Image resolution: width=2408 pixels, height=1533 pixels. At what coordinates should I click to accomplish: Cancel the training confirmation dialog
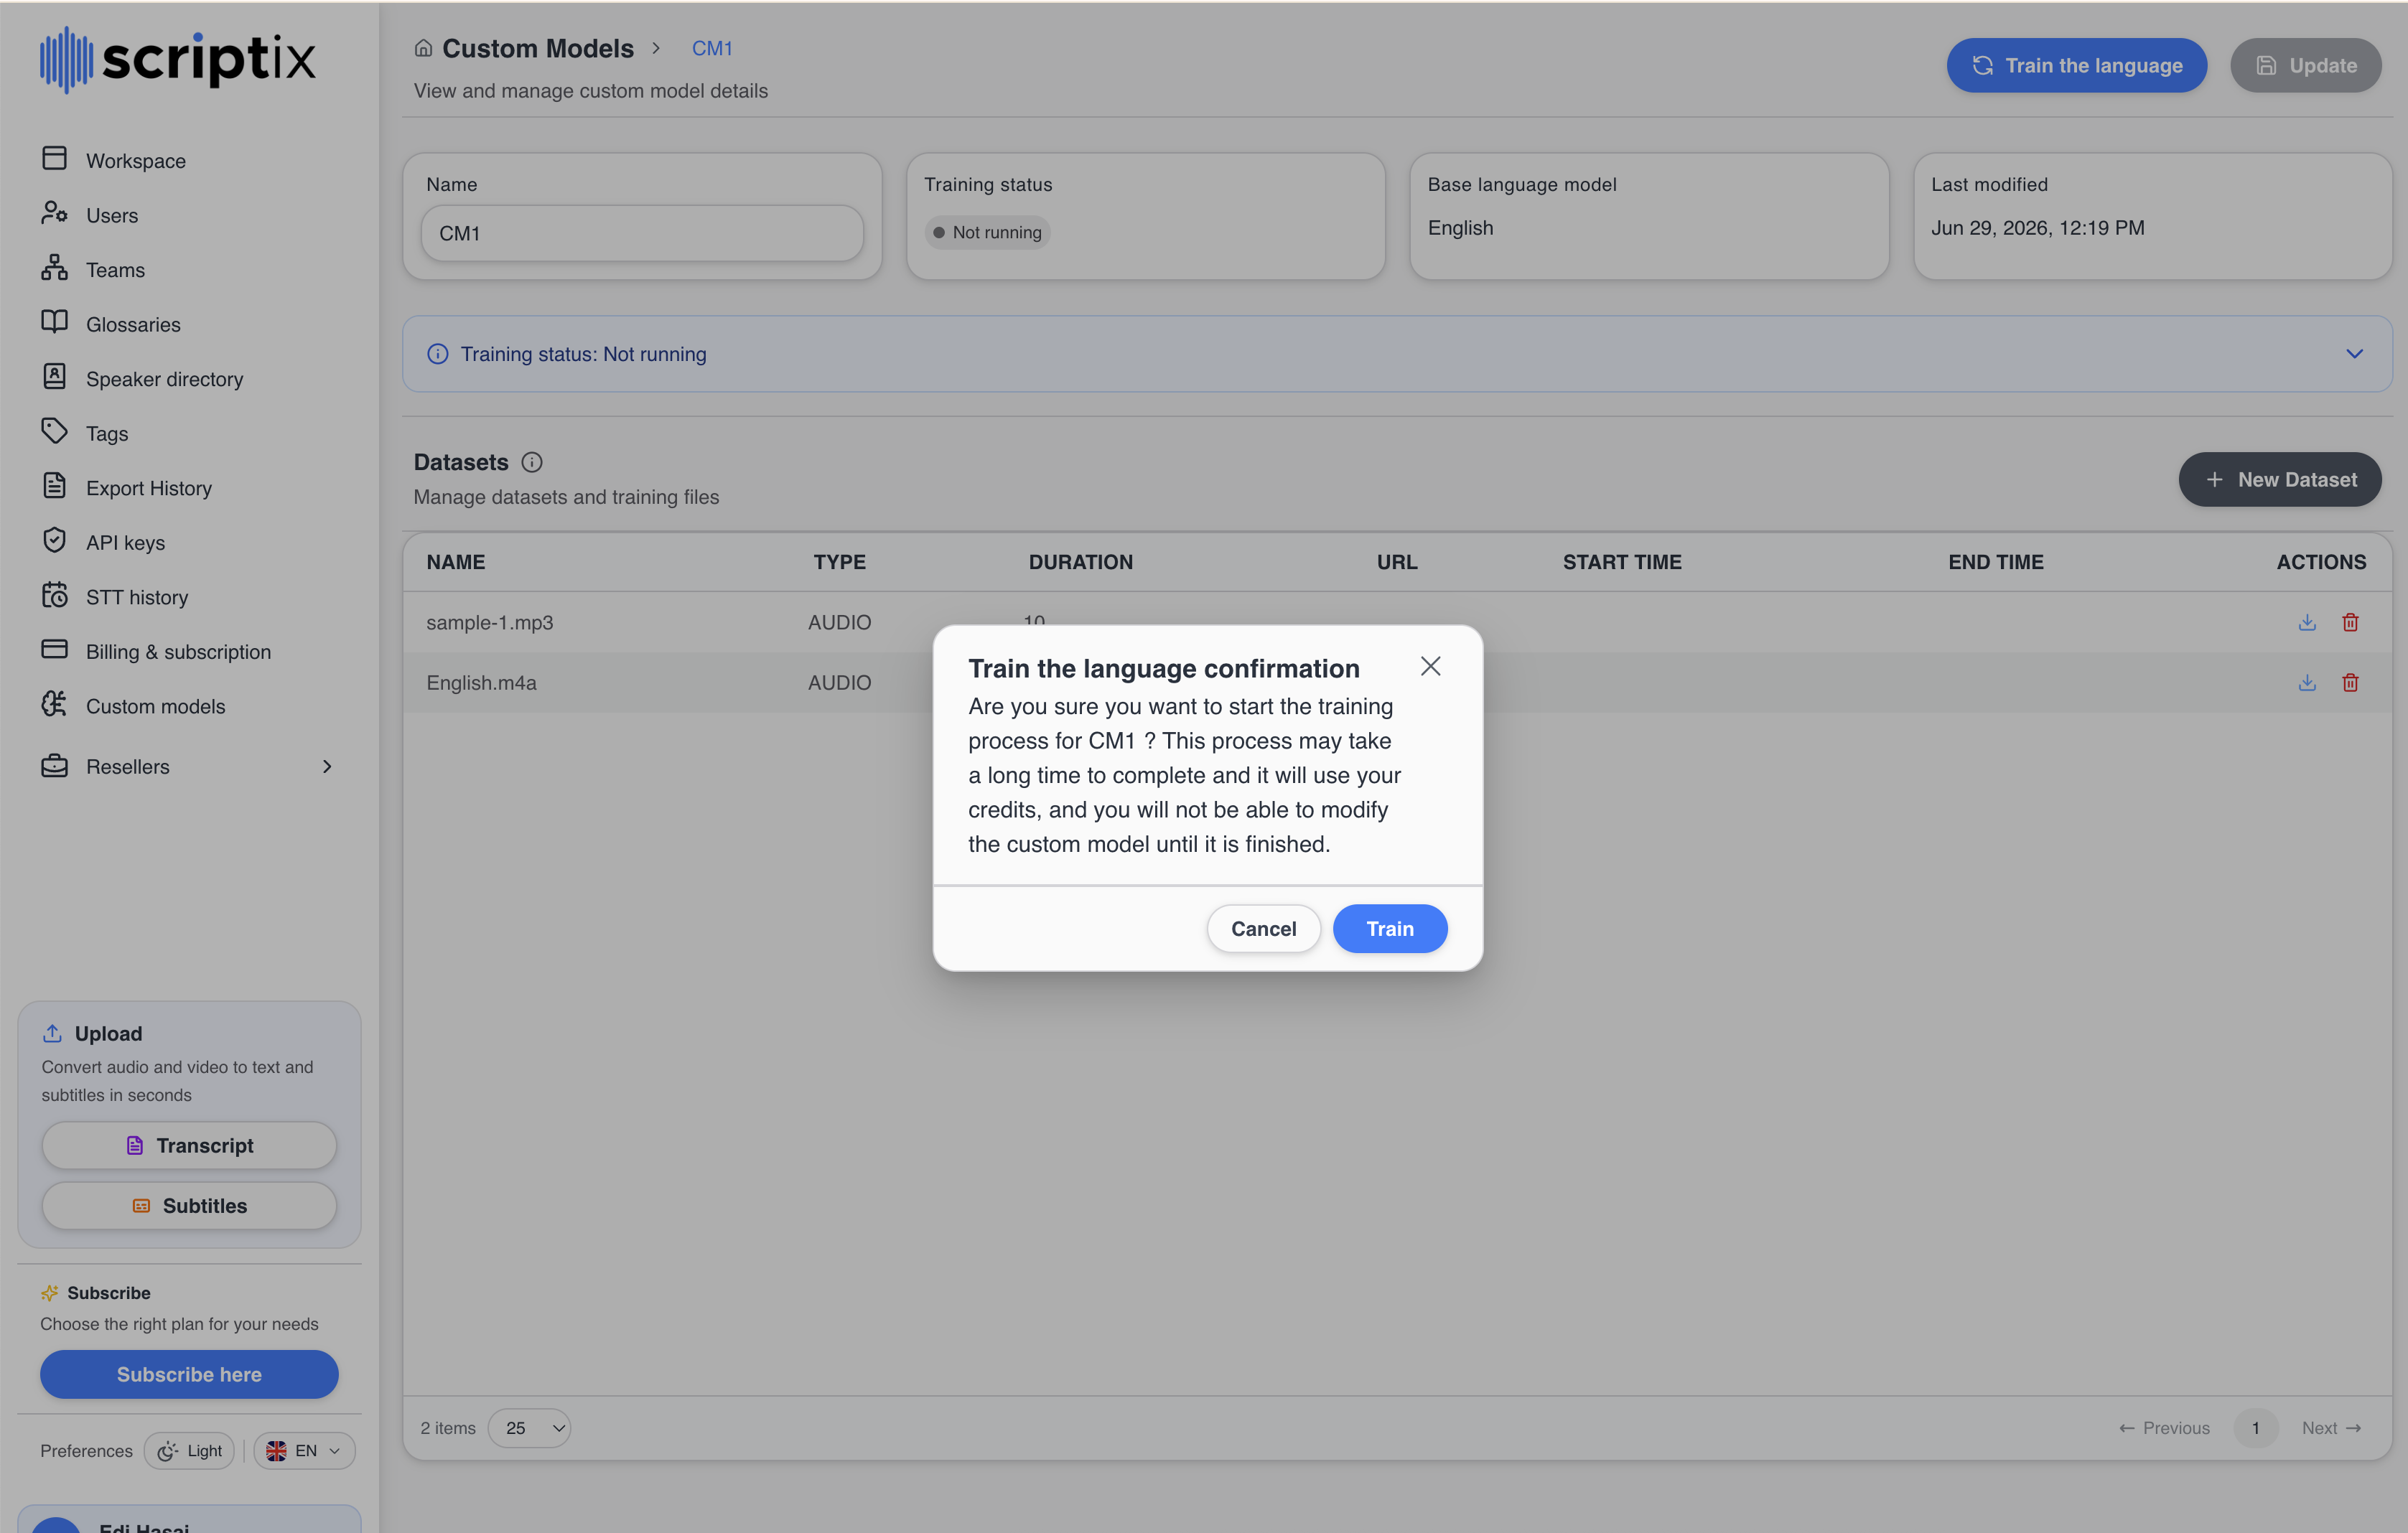pos(1263,929)
